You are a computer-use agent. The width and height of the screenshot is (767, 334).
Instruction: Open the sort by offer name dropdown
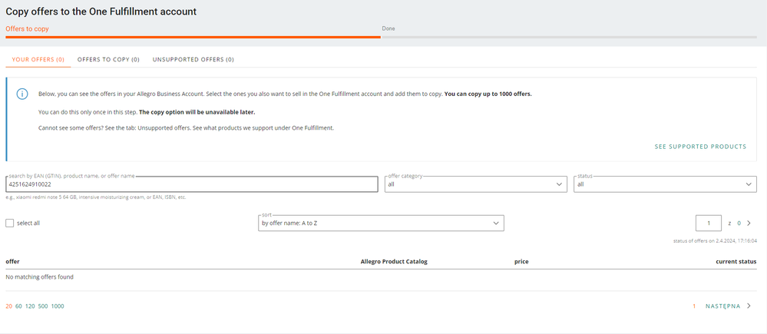point(381,223)
